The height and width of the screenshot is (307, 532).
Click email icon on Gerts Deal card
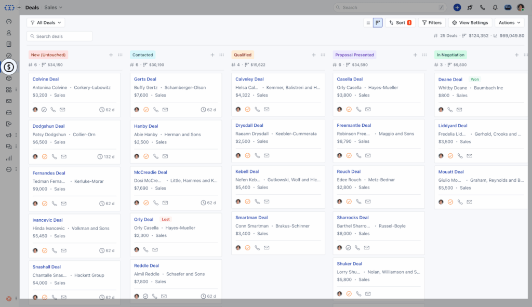pyautogui.click(x=165, y=110)
